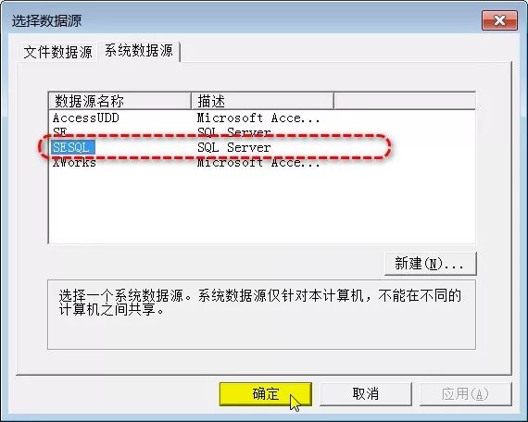528x422 pixels.
Task: Confirm with the 确定 button
Action: tap(266, 393)
